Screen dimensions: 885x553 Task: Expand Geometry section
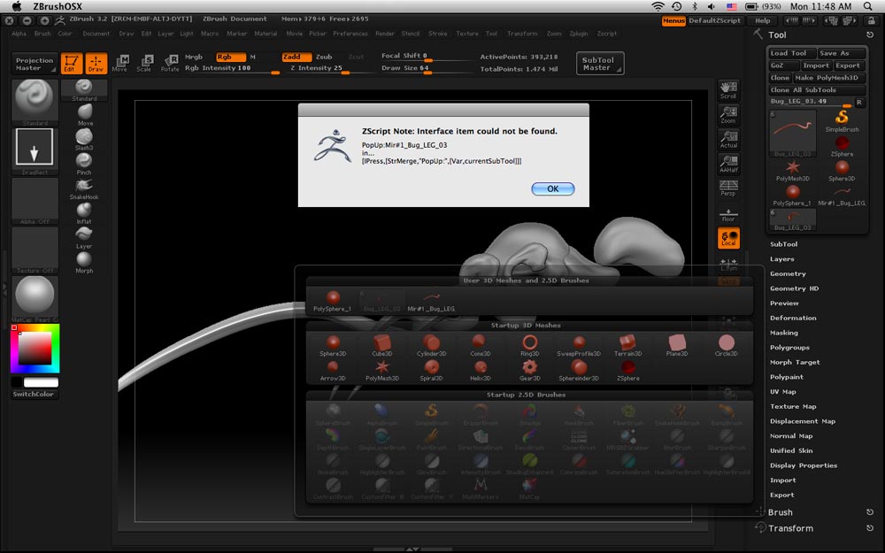788,273
